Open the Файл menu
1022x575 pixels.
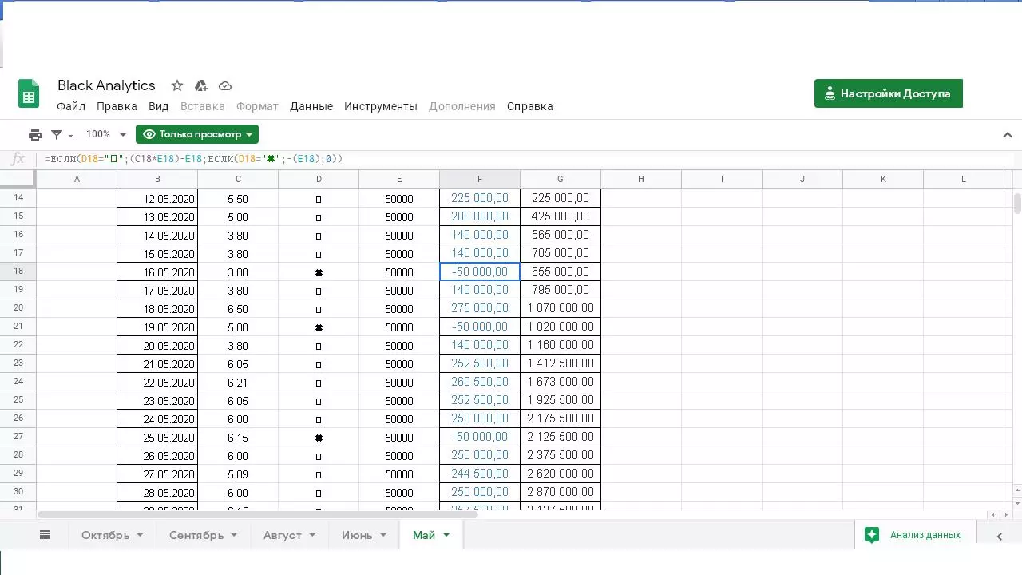(x=71, y=106)
